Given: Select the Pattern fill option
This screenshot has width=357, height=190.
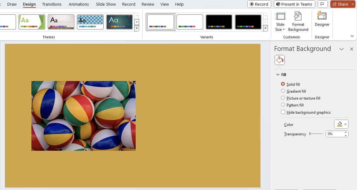Looking at the screenshot, I should (283, 105).
